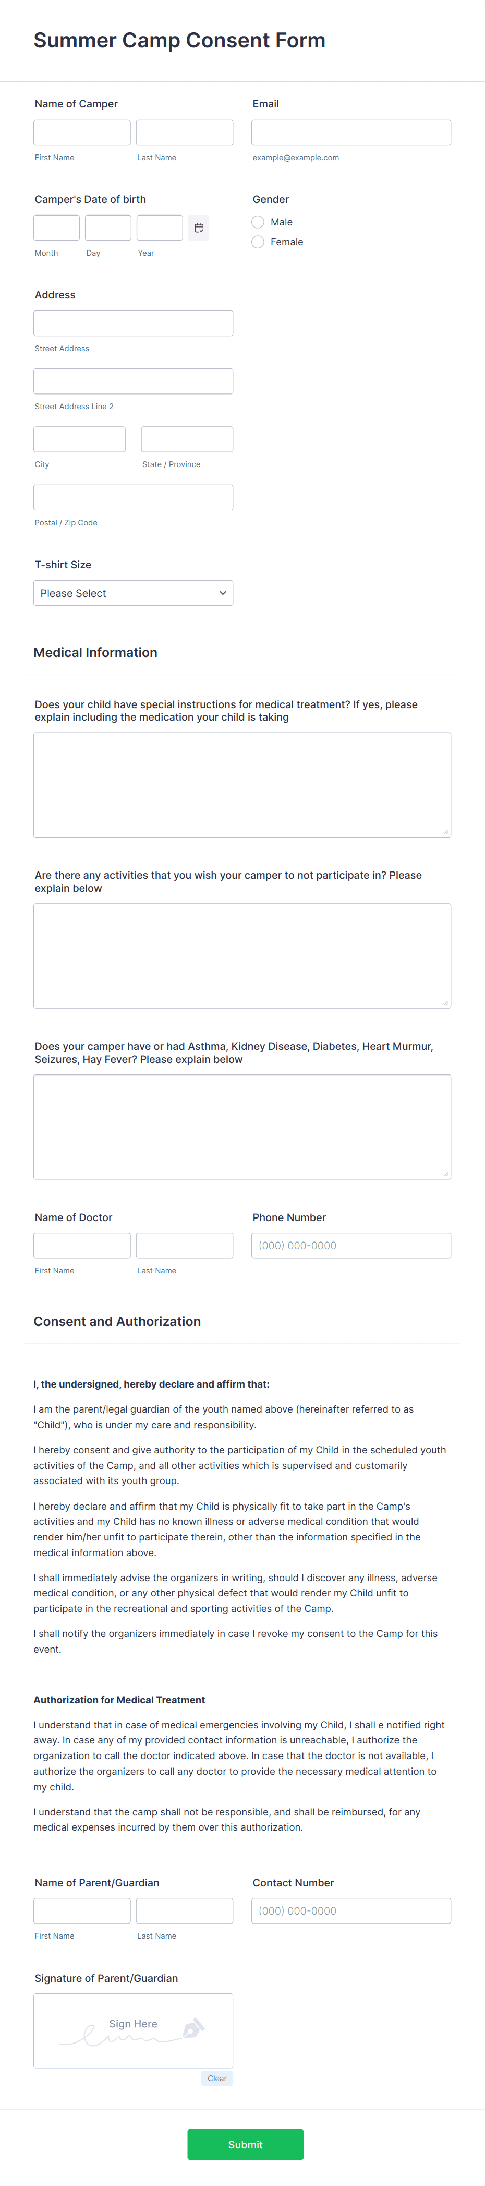The width and height of the screenshot is (485, 2186).
Task: Focus the Street Address field
Action: pos(133,324)
